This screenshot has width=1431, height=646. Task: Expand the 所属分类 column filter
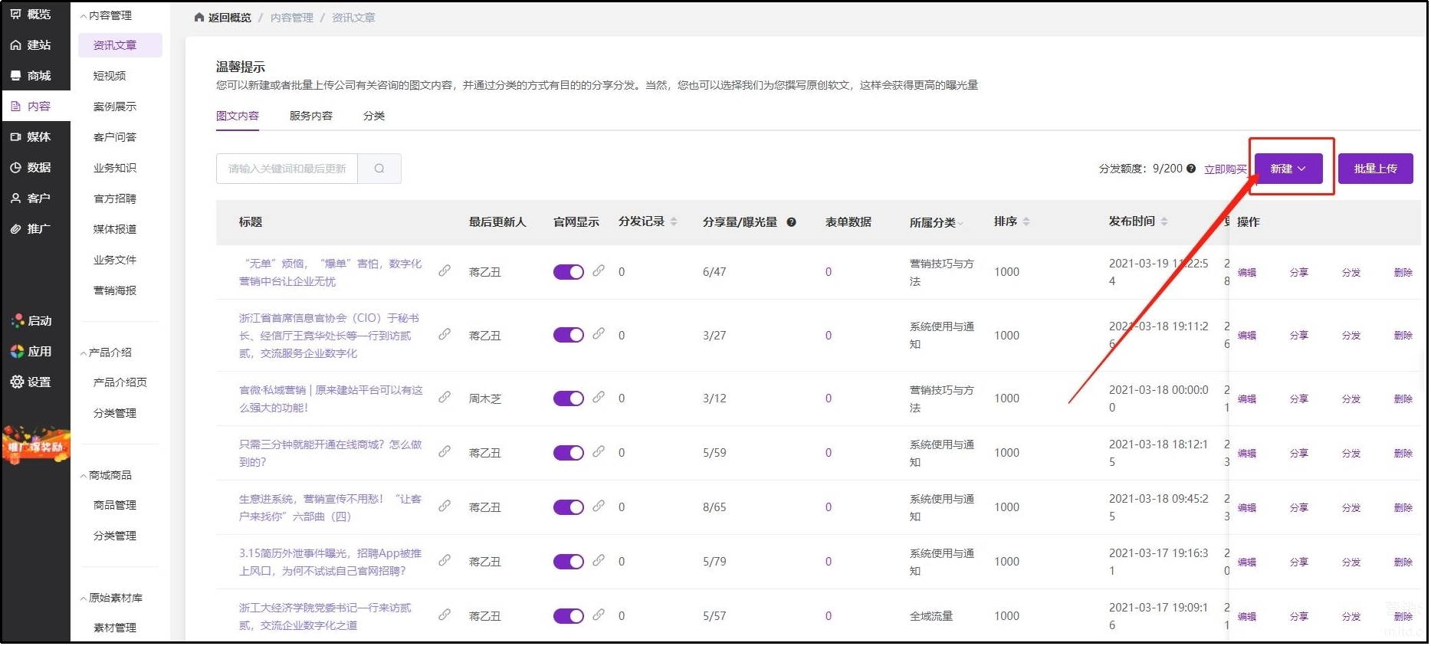tap(960, 223)
